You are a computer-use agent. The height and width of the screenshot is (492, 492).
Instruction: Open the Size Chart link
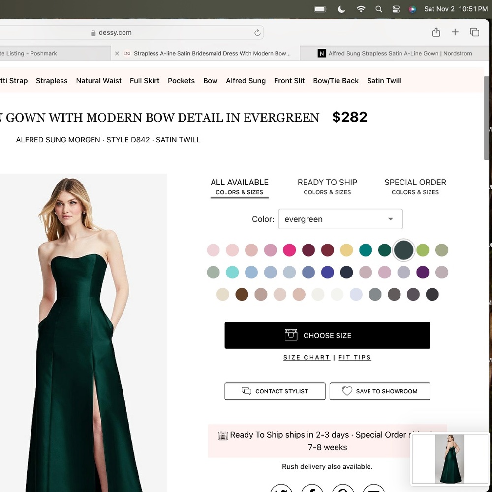pyautogui.click(x=307, y=357)
